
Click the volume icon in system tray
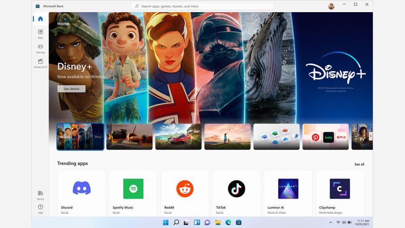(x=344, y=222)
